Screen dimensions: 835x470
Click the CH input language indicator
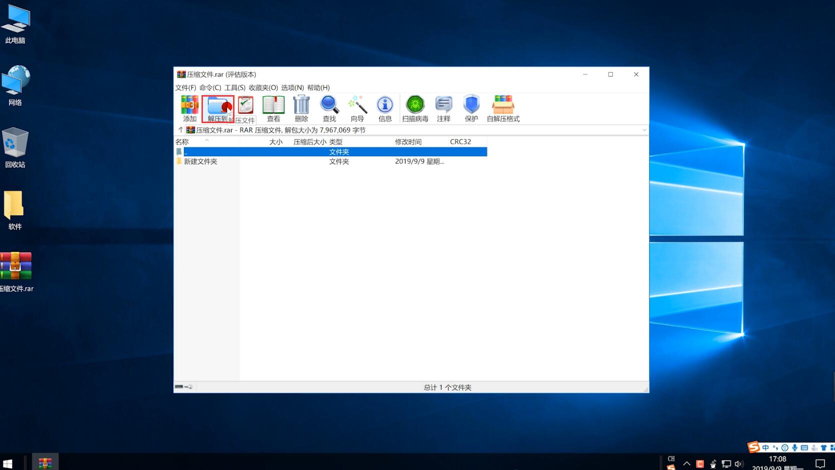coord(671,459)
